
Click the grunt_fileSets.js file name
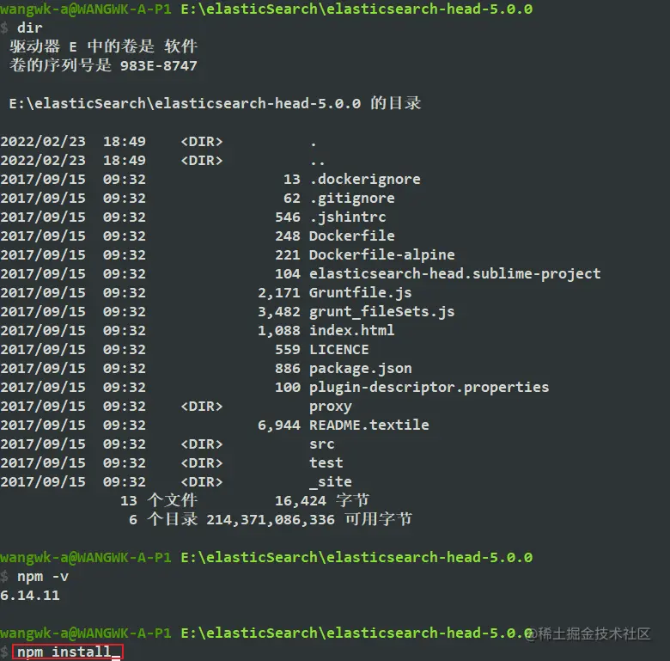381,312
